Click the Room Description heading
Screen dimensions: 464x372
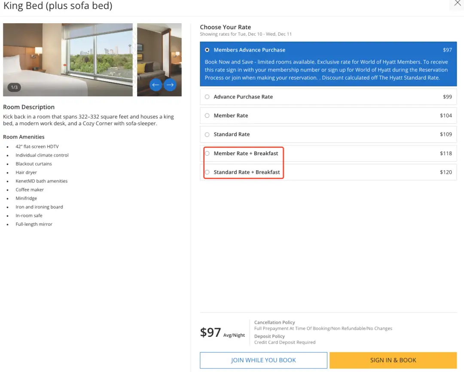(x=29, y=107)
